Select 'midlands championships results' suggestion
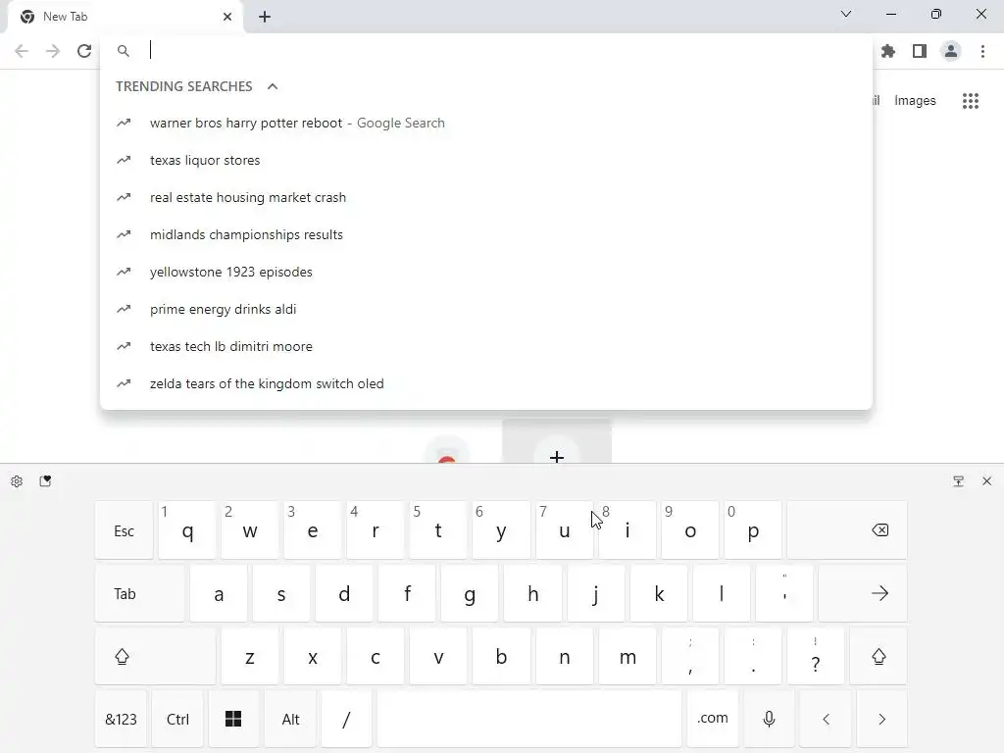The height and width of the screenshot is (753, 1004). (486, 234)
